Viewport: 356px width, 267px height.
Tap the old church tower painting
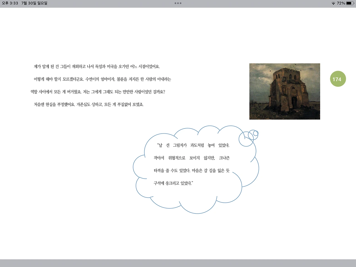284,91
